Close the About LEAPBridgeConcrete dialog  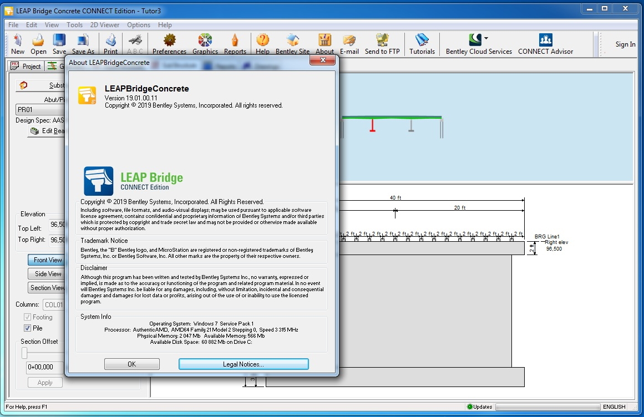[x=323, y=60]
